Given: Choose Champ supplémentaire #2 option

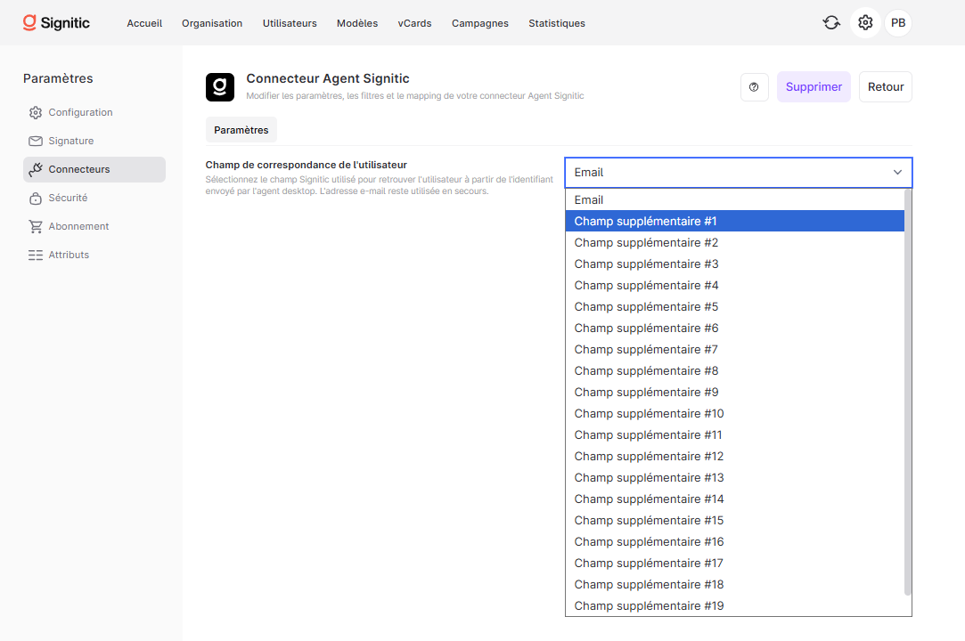Looking at the screenshot, I should [735, 242].
